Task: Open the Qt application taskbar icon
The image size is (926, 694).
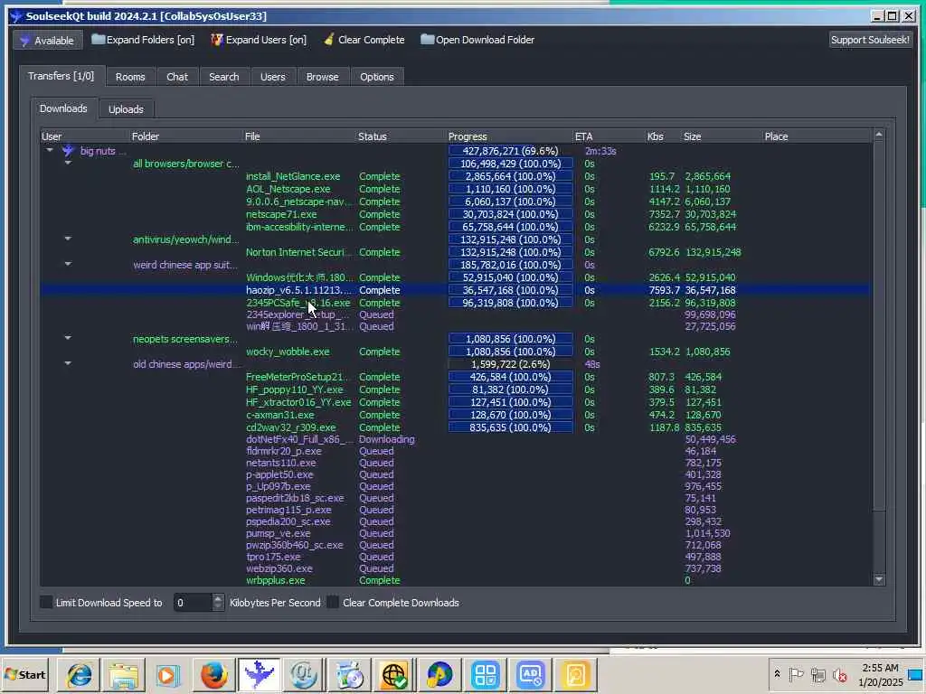Action: pos(304,674)
